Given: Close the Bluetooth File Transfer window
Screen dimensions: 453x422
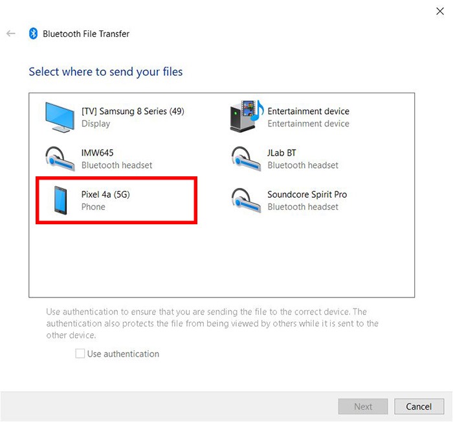Looking at the screenshot, I should [440, 11].
